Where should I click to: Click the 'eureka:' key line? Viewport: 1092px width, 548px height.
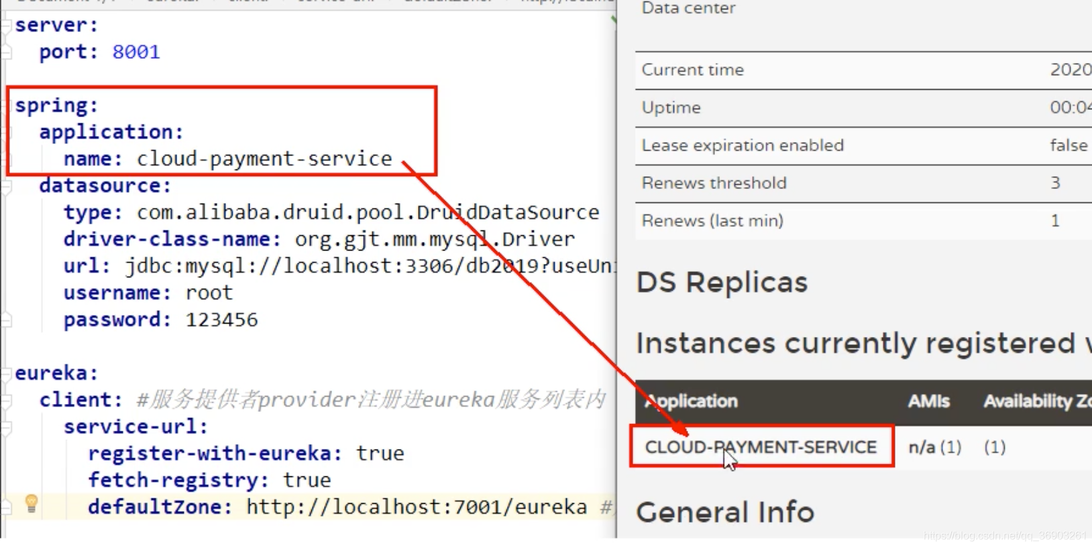[x=57, y=373]
